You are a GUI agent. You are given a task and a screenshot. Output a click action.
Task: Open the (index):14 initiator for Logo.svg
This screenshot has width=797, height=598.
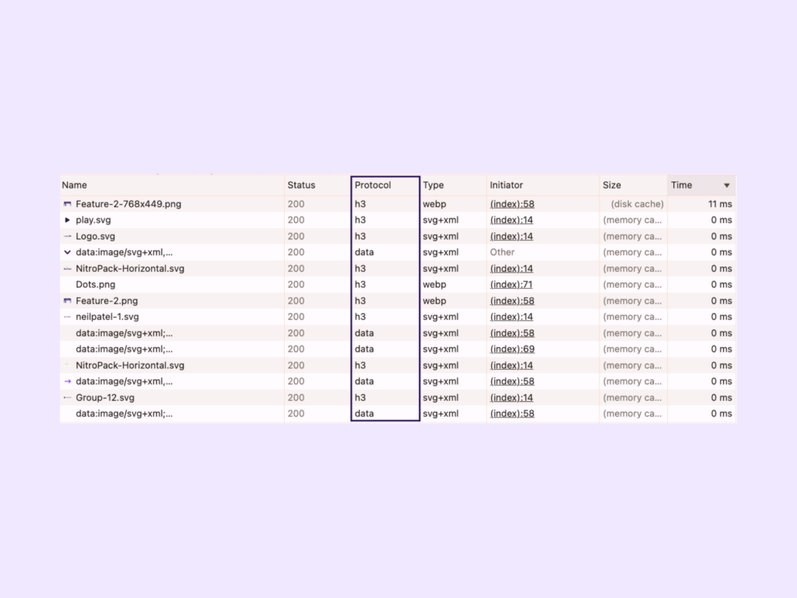(x=511, y=237)
